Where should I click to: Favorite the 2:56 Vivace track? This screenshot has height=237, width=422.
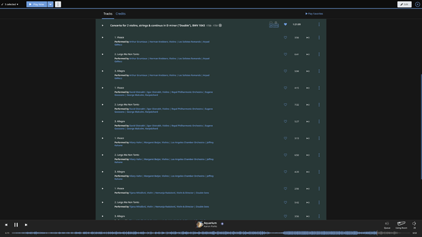point(285,189)
